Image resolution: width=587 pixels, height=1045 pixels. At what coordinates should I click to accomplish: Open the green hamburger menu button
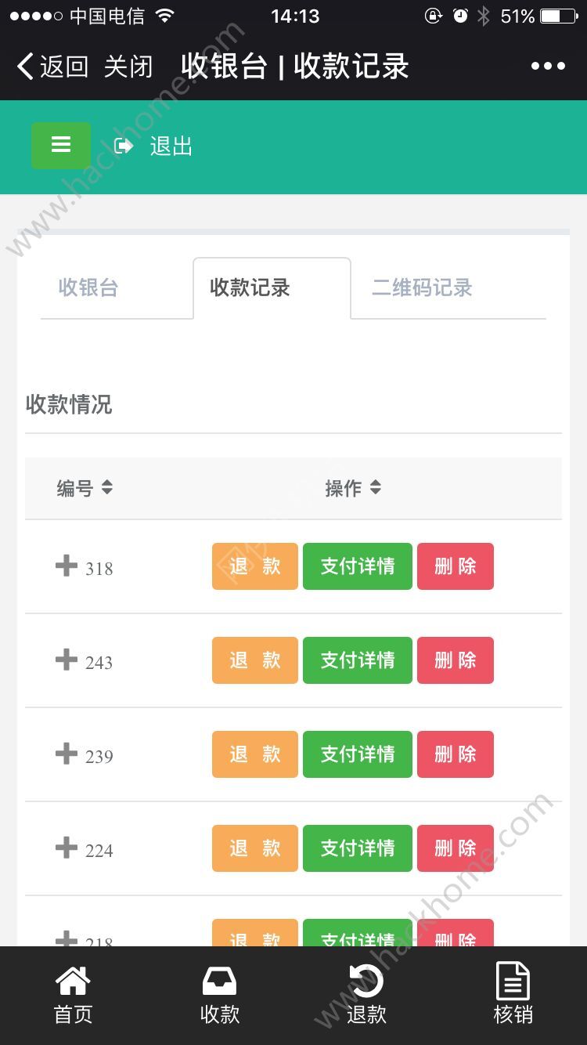click(x=61, y=146)
